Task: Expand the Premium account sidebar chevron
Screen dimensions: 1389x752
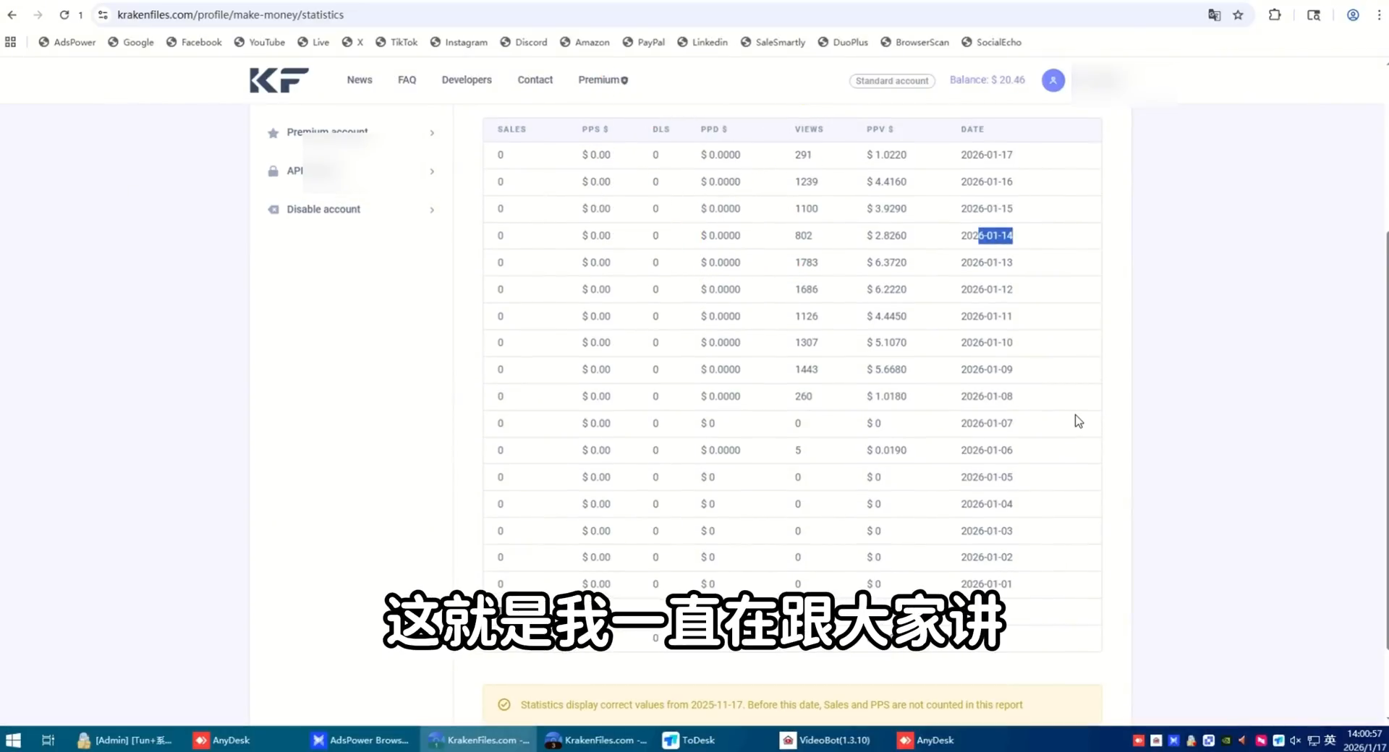Action: click(432, 133)
